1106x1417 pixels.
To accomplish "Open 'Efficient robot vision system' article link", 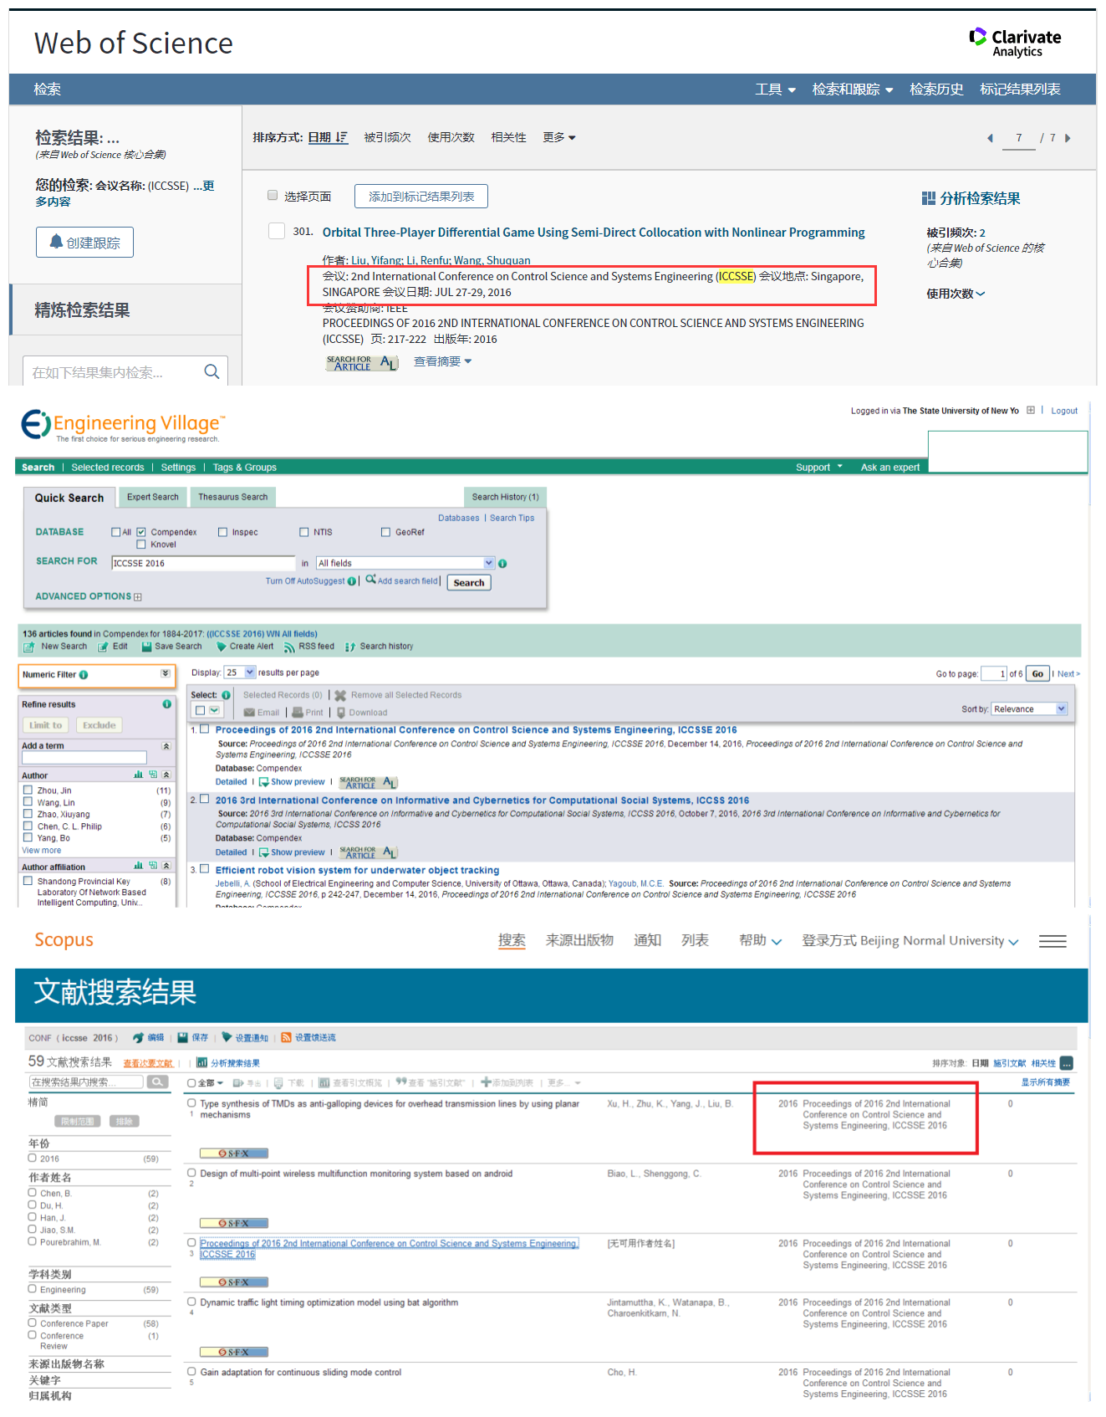I will pos(357,871).
